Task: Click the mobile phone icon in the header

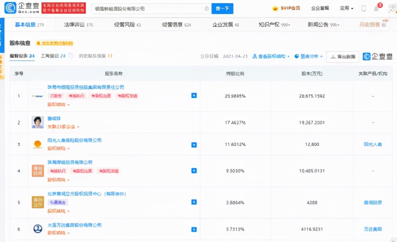Action: [x=363, y=8]
